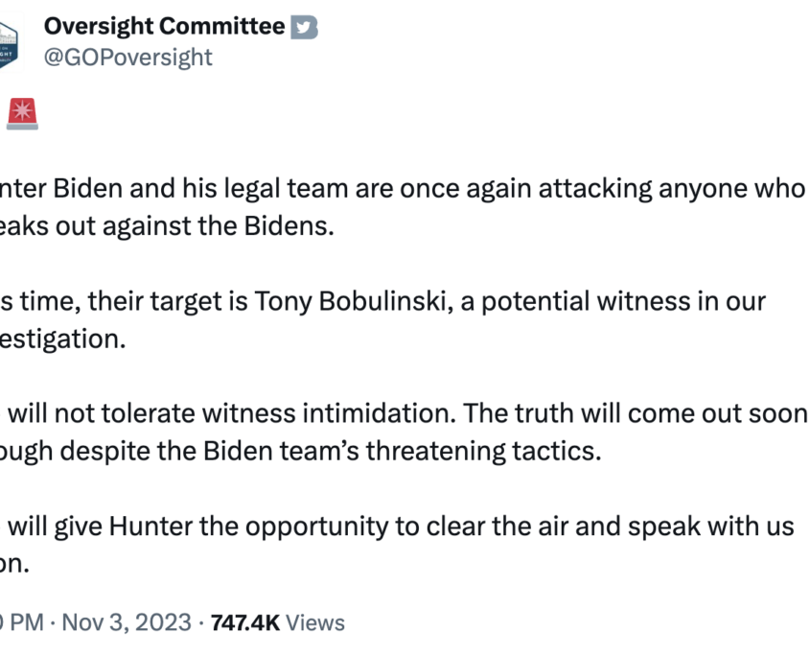Viewport: 810px width, 656px height.
Task: Click the red siren emoji
Action: tap(22, 113)
